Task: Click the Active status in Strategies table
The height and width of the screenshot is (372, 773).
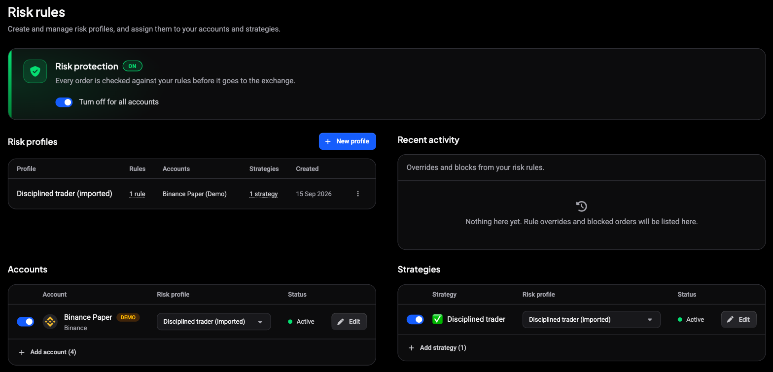Action: coord(691,320)
